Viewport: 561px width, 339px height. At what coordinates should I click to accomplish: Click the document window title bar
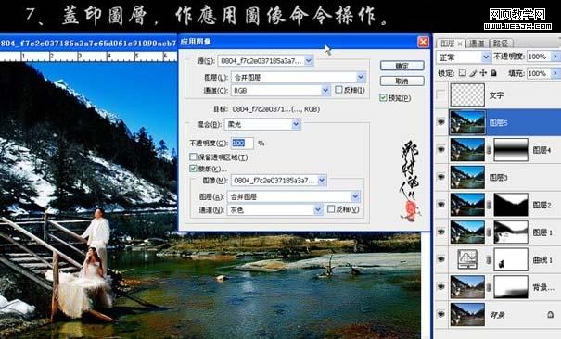(88, 44)
